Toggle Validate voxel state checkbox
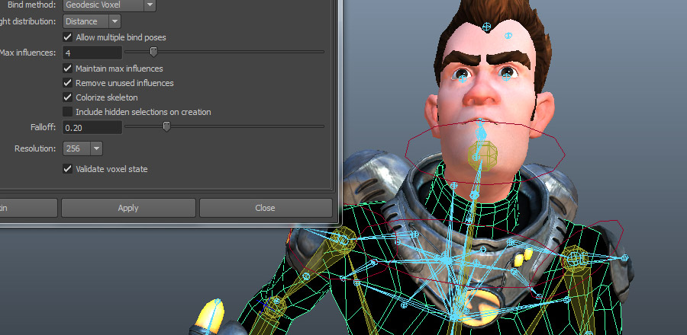The height and width of the screenshot is (335, 687). tap(68, 169)
